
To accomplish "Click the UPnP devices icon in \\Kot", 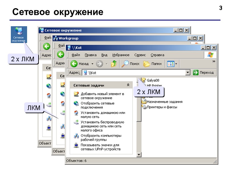I will 76,145.
